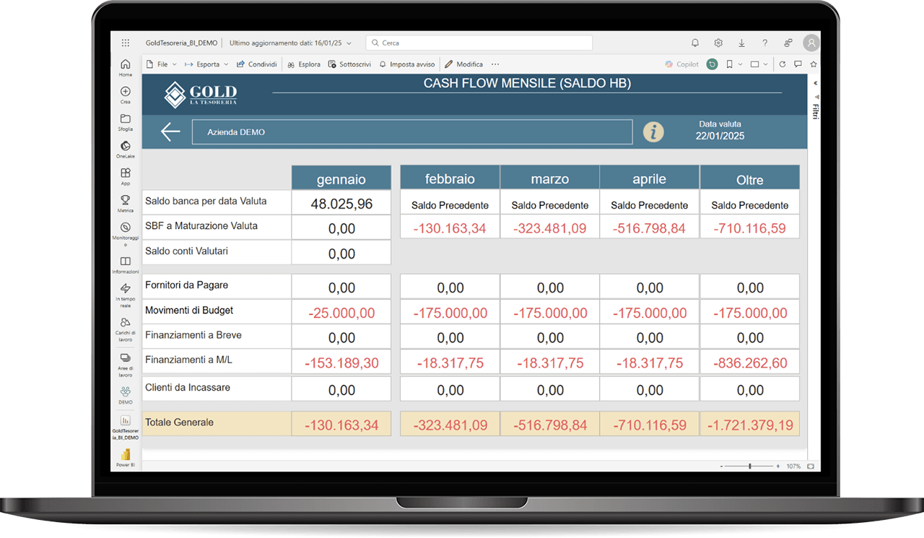Click Condividi in the toolbar
Screen dimensions: 924x538
(257, 64)
